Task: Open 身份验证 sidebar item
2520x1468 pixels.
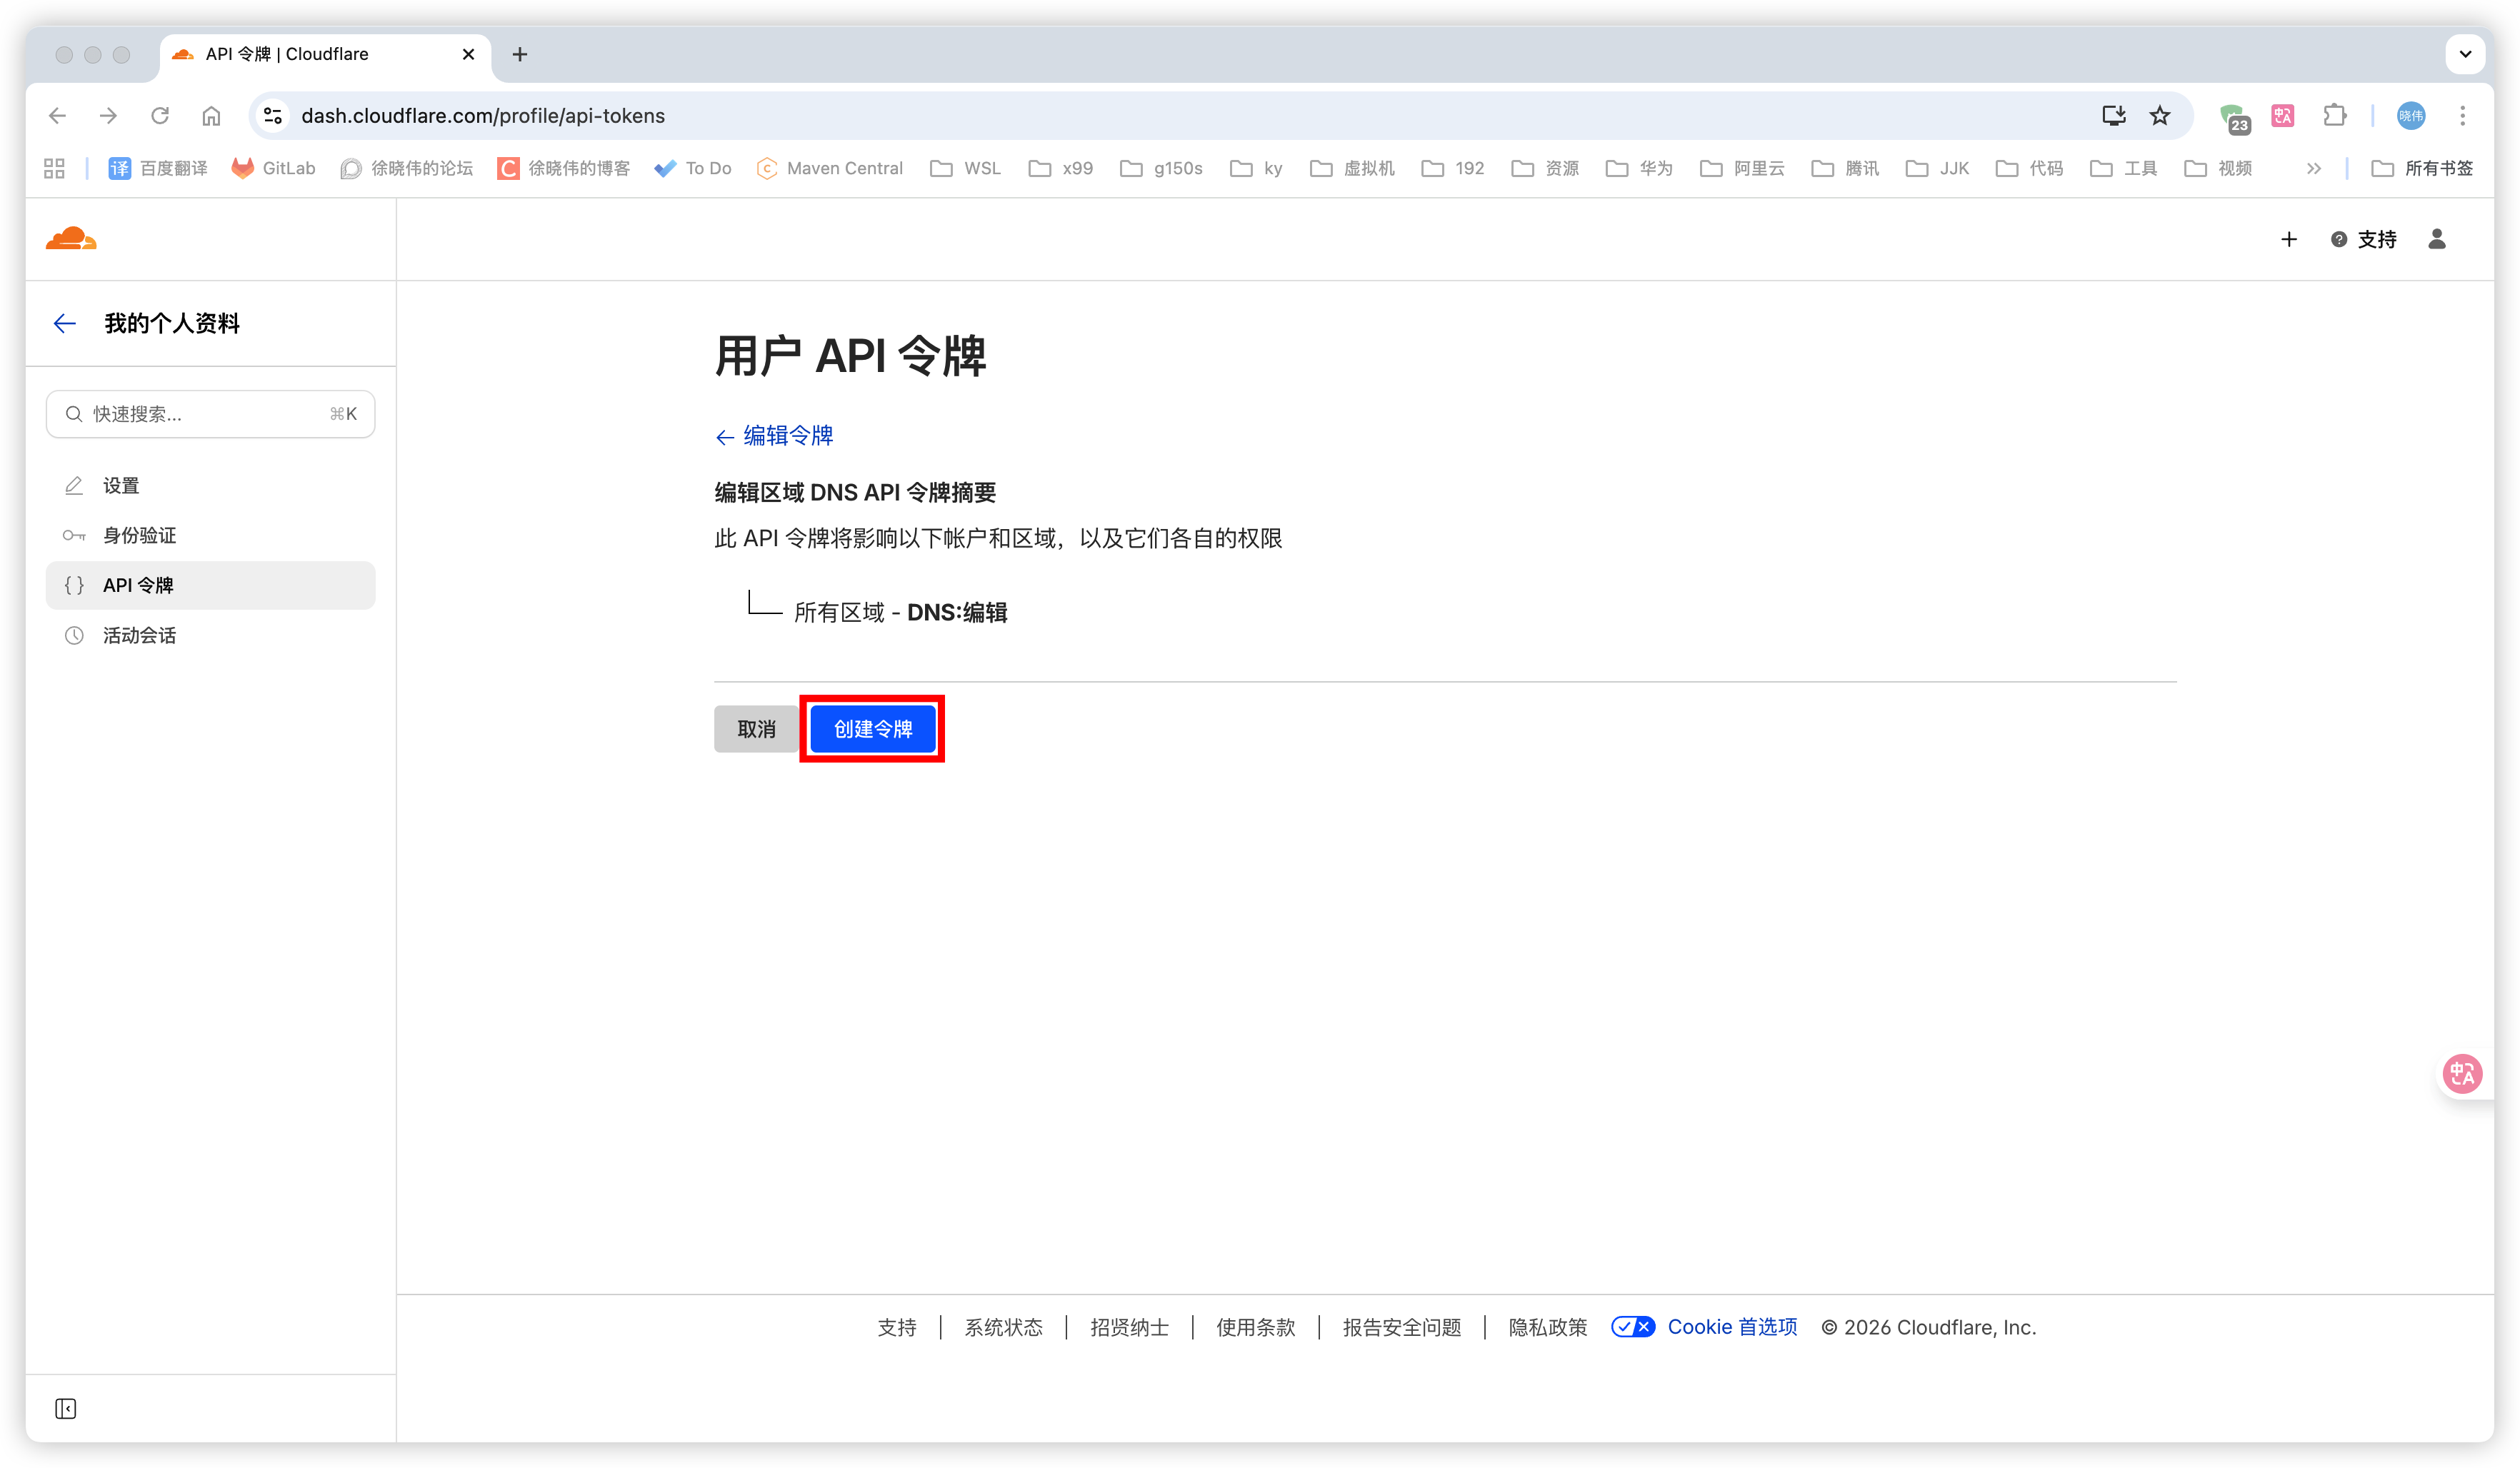Action: (x=139, y=536)
